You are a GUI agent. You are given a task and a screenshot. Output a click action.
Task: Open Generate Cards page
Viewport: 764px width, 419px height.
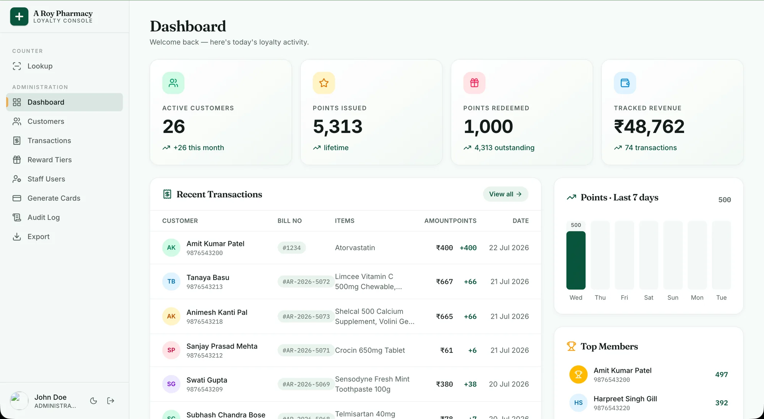pyautogui.click(x=64, y=198)
